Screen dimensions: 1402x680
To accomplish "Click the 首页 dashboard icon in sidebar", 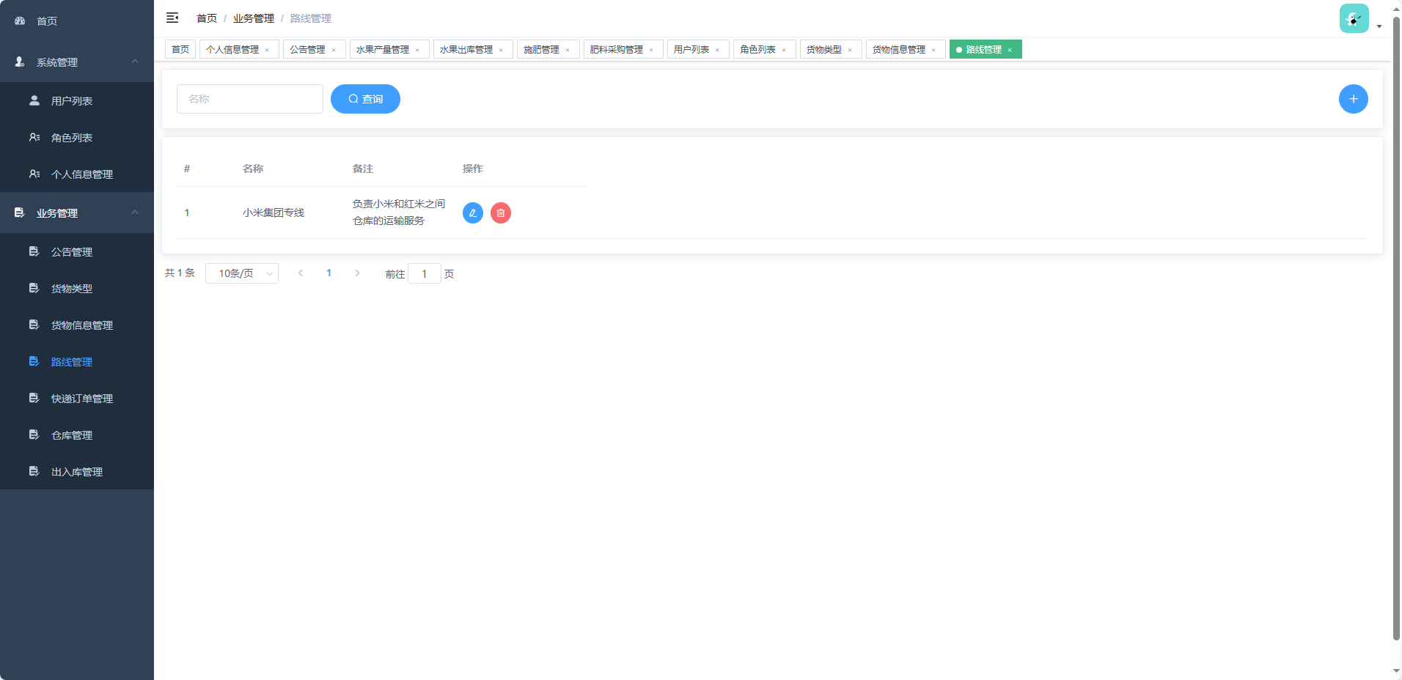I will [x=19, y=21].
